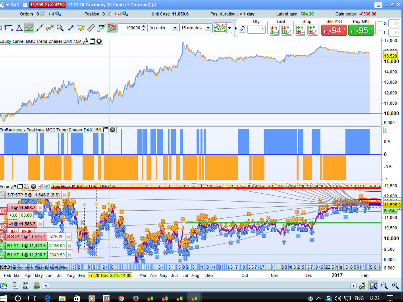Click the horizontal chart scrollbar track
This screenshot has height=302, width=403.
click(199, 285)
